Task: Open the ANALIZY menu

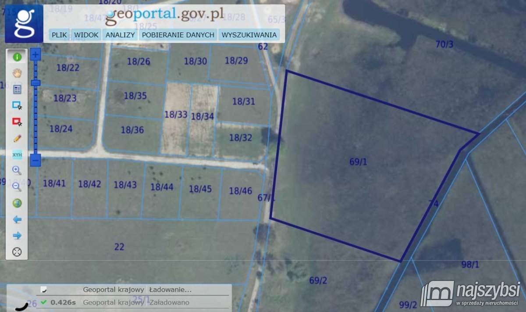Action: tap(120, 35)
